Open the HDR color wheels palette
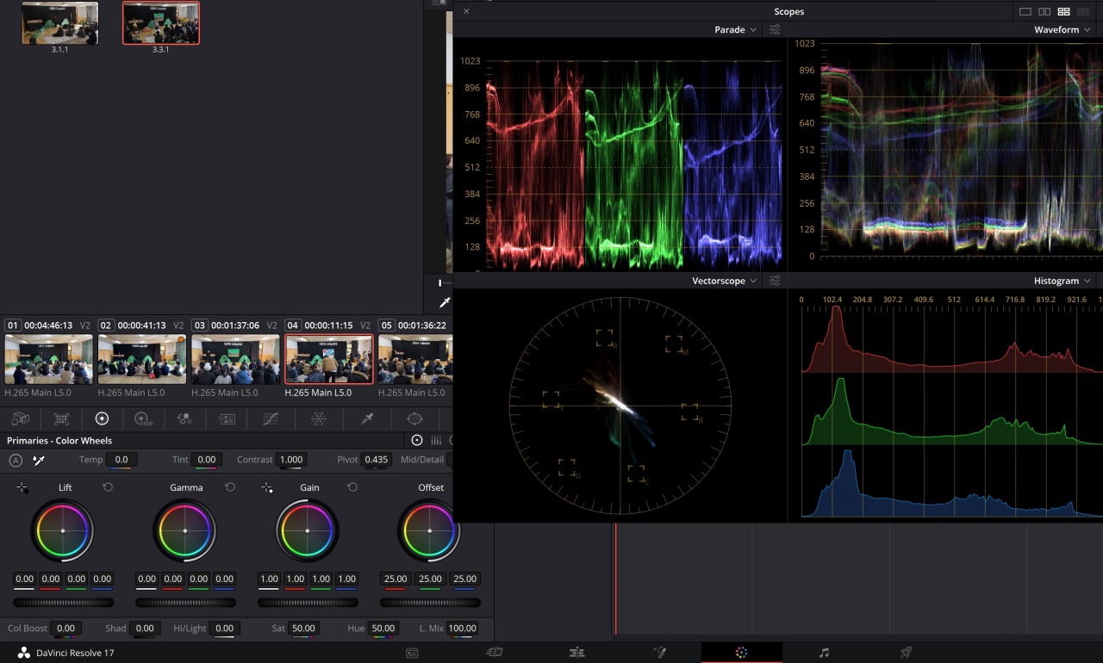1103x663 pixels. pyautogui.click(x=143, y=419)
